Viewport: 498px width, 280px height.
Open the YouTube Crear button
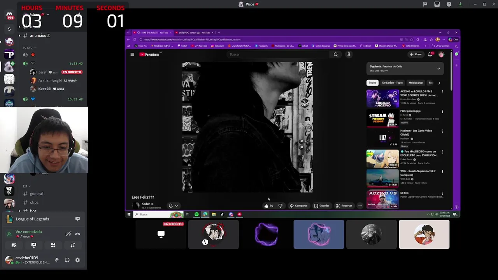pos(416,54)
